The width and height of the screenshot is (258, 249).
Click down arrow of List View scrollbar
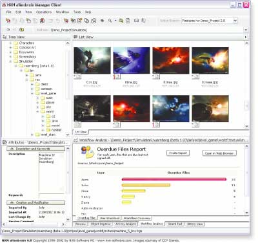[246, 126]
